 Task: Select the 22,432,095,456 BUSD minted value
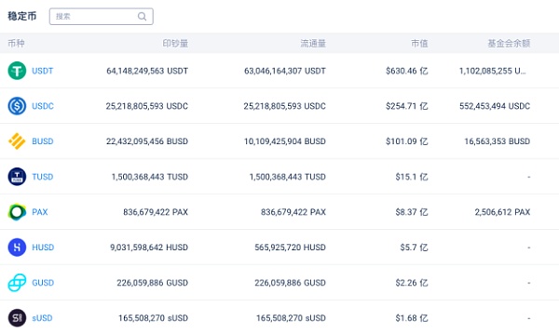(x=147, y=141)
